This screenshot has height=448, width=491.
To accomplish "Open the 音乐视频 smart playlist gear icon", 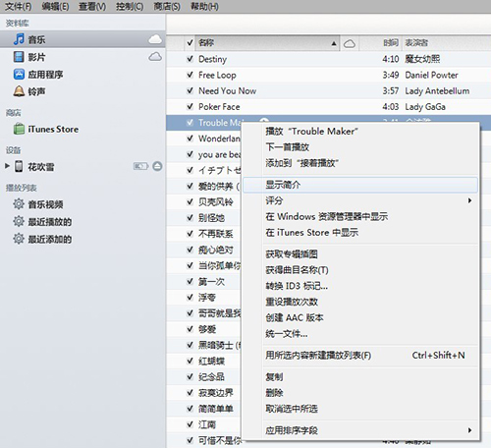I will tap(19, 204).
